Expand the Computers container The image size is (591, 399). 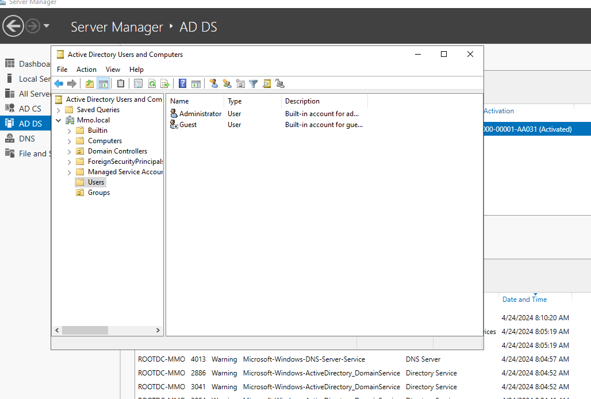(x=70, y=141)
